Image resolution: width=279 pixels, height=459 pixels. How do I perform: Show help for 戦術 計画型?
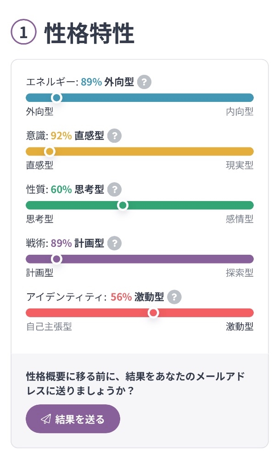[x=114, y=243]
